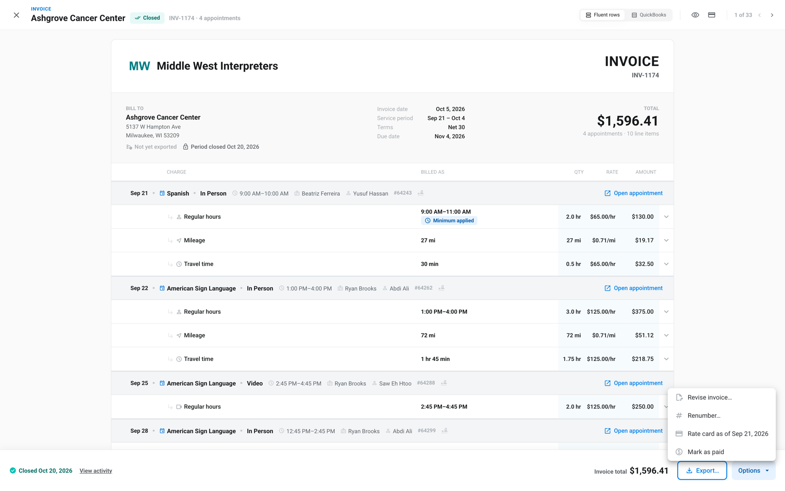The width and height of the screenshot is (785, 491).
Task: Click the Minimum applied badge
Action: [449, 220]
